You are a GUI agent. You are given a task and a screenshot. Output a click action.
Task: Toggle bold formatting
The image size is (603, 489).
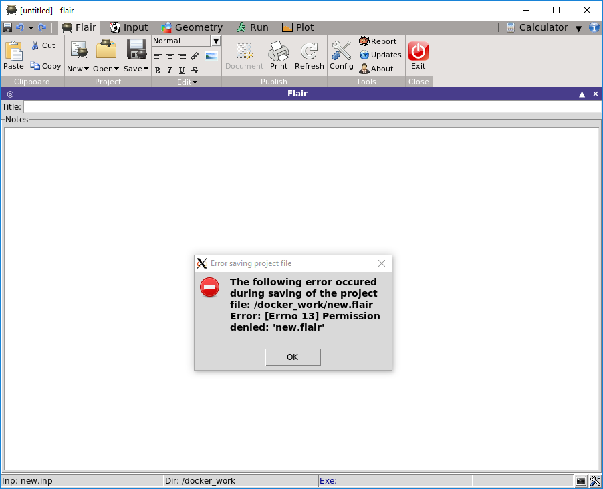point(158,70)
